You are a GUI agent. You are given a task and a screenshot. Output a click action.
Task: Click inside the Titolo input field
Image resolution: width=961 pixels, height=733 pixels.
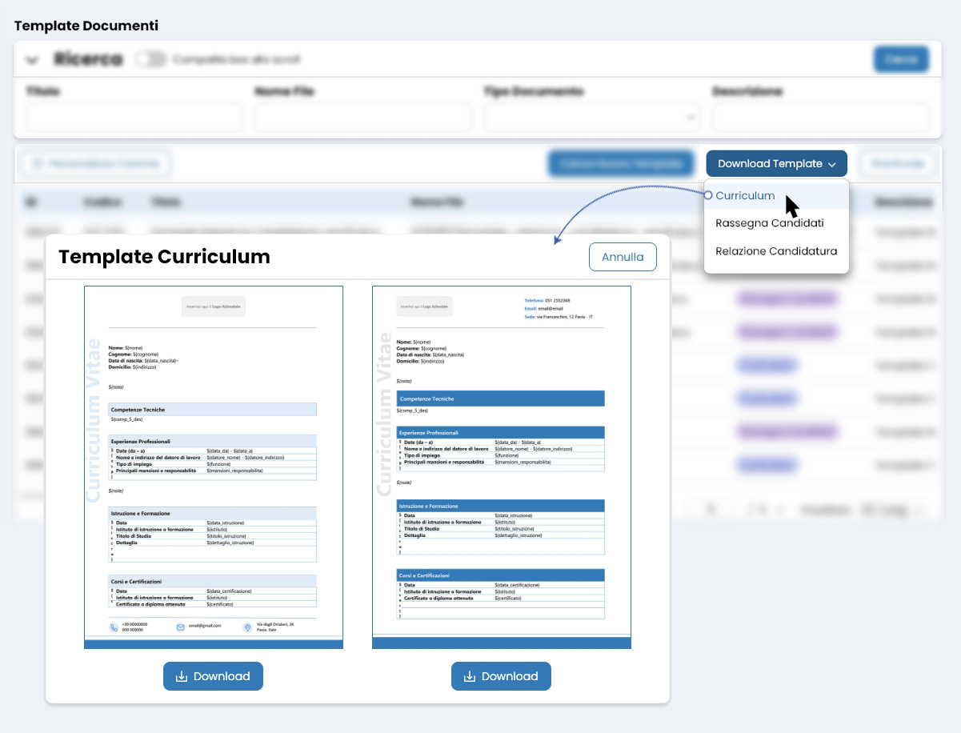pyautogui.click(x=134, y=118)
